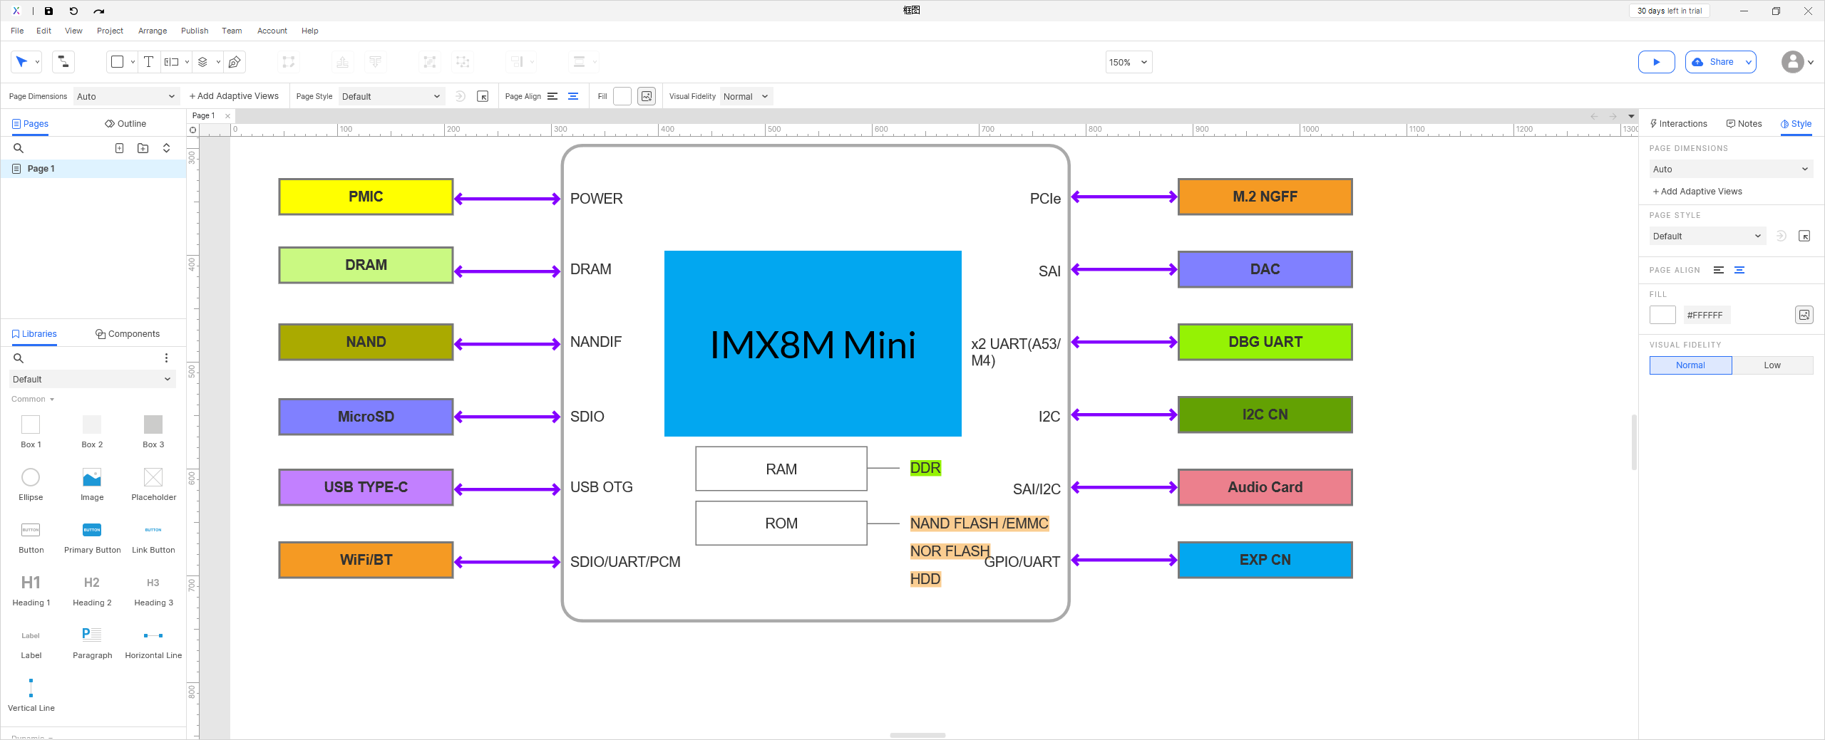This screenshot has height=740, width=1825.
Task: Select the arrow selection mode tool
Action: 22,62
